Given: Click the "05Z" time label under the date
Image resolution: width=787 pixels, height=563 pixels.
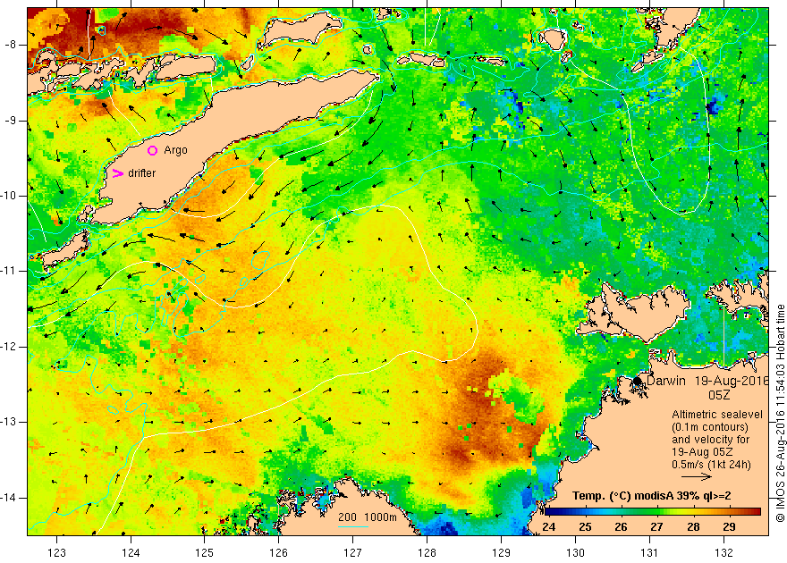Looking at the screenshot, I should pos(719,395).
